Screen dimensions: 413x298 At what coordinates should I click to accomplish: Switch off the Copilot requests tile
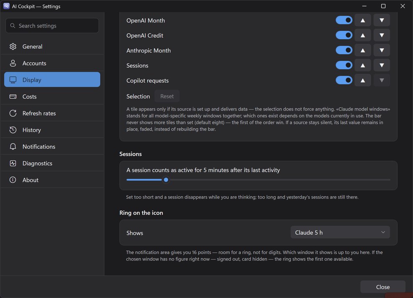click(344, 80)
